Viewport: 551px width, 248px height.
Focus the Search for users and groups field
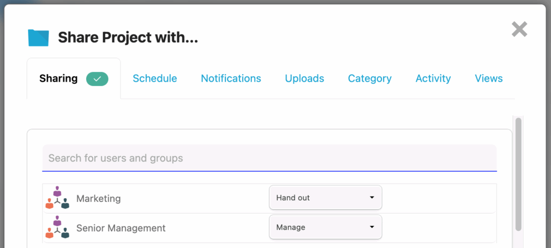[x=269, y=158]
